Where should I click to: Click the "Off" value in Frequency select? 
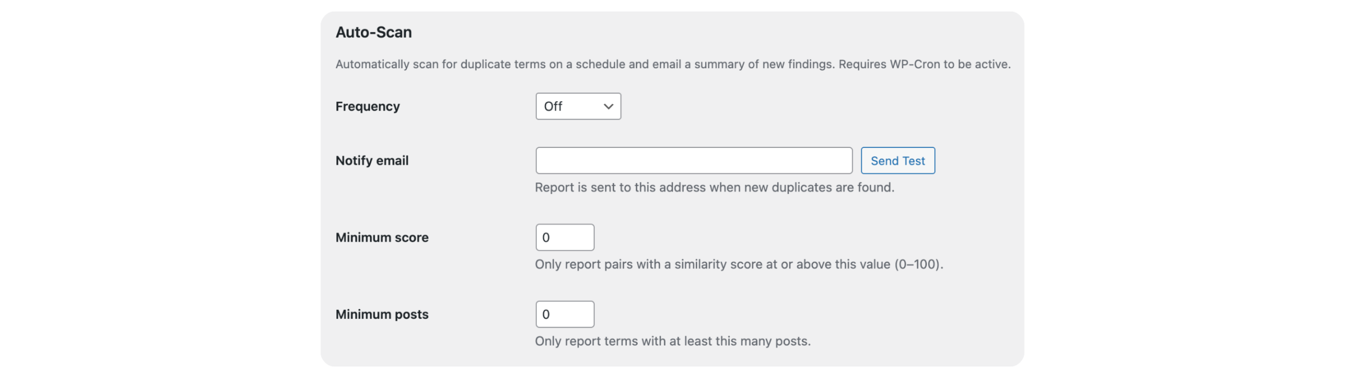point(553,106)
